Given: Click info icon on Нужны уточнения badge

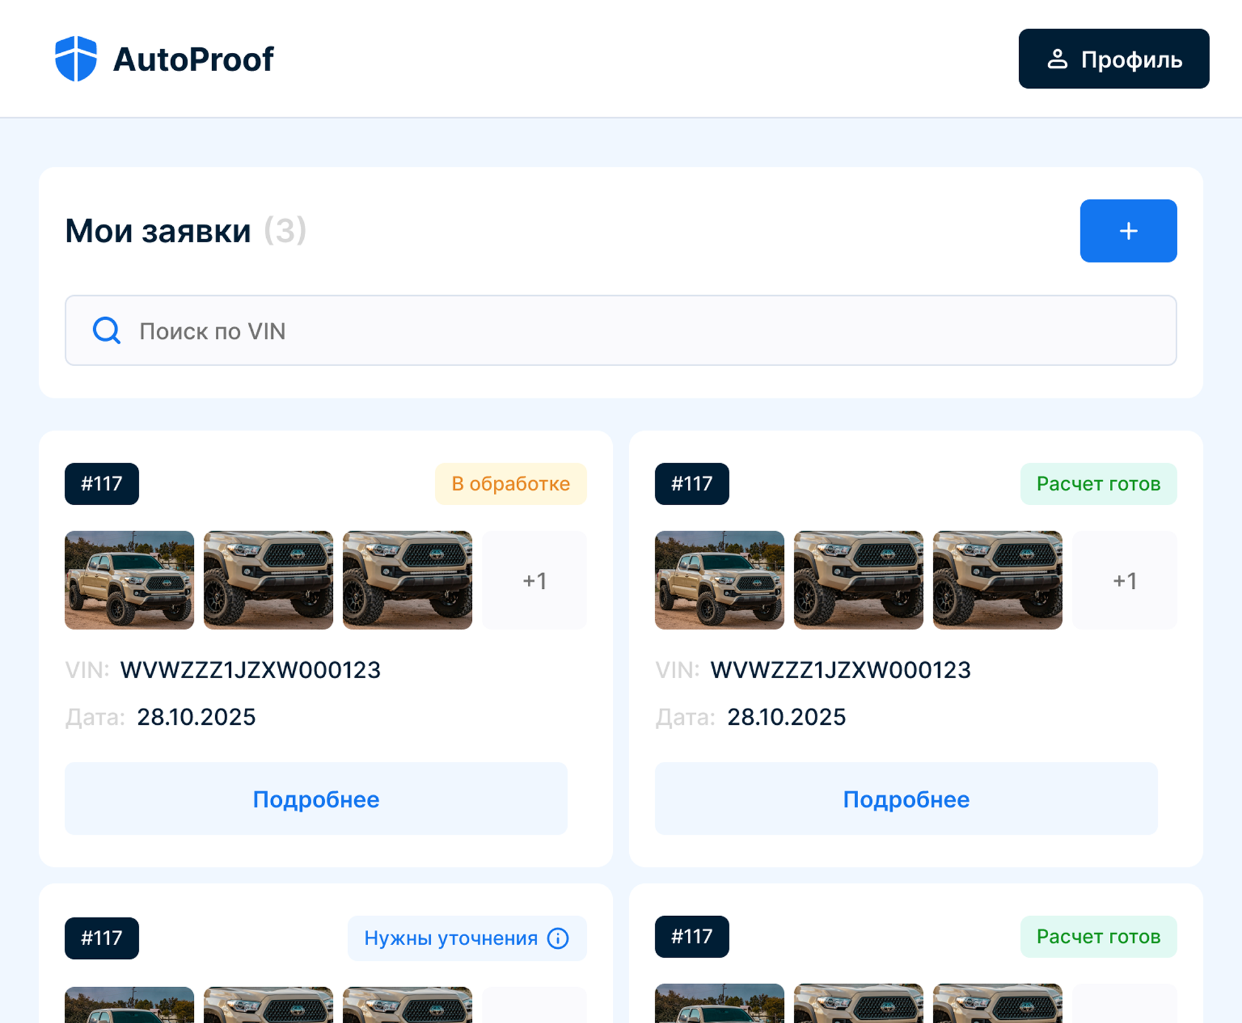Looking at the screenshot, I should point(557,938).
